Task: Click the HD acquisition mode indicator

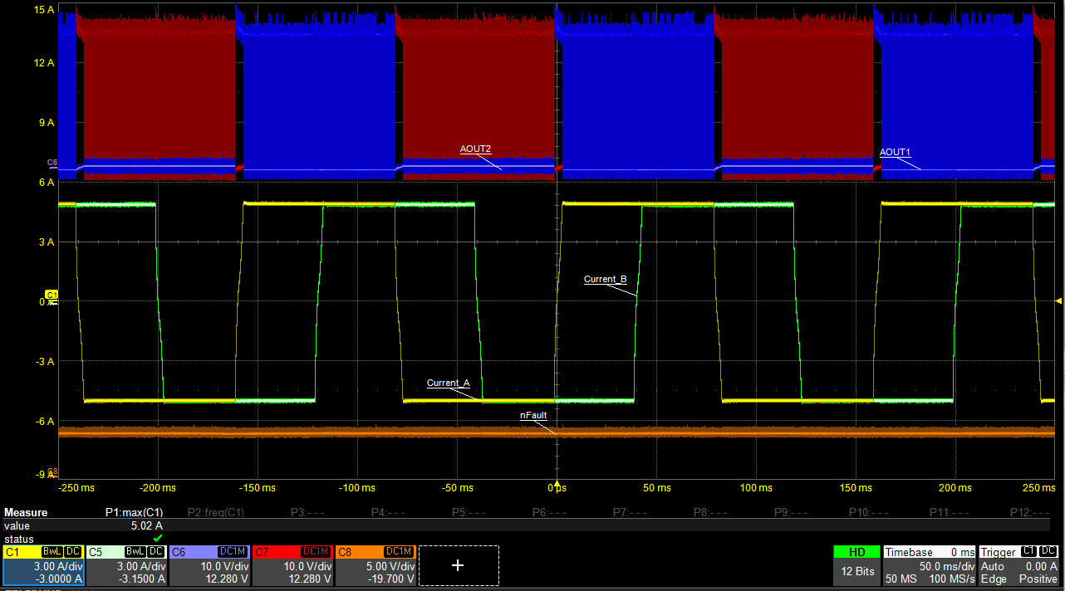Action: (856, 551)
